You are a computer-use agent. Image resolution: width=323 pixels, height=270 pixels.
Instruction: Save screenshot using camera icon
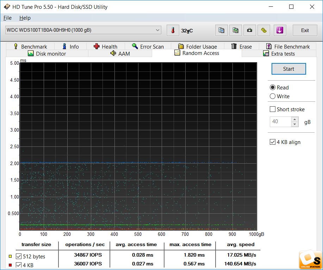pos(250,30)
